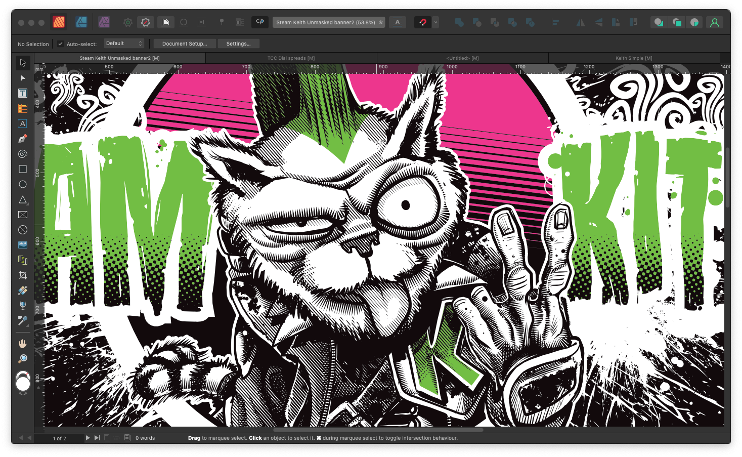Click the horizontal scrollbar at the bottom
The image size is (742, 457).
(378, 430)
